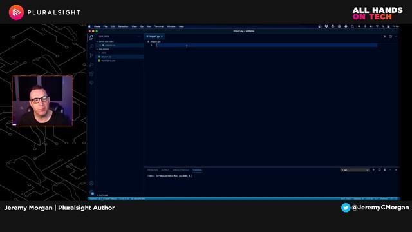Split the terminal in the panel
The height and width of the screenshot is (232, 412).
(379, 170)
